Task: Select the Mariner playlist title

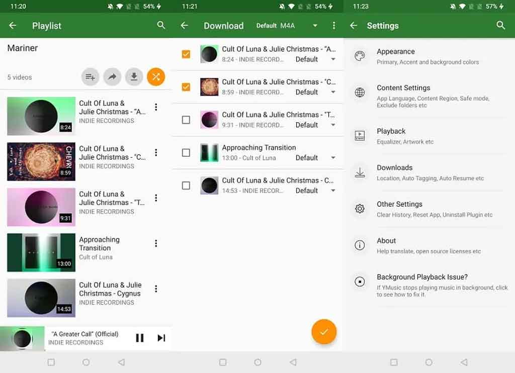Action: point(22,48)
